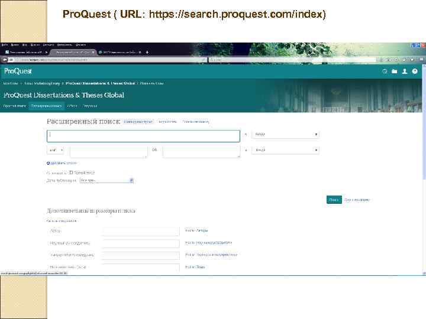Click the search tips link next to heading
426x319 pixels.
click(x=196, y=122)
